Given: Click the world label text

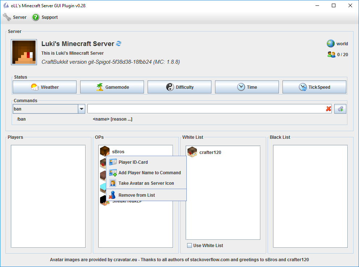Looking at the screenshot, I should point(342,44).
